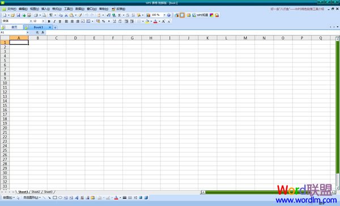Open the 100% zoom level dropdown
This screenshot has width=340, height=206.
click(164, 15)
